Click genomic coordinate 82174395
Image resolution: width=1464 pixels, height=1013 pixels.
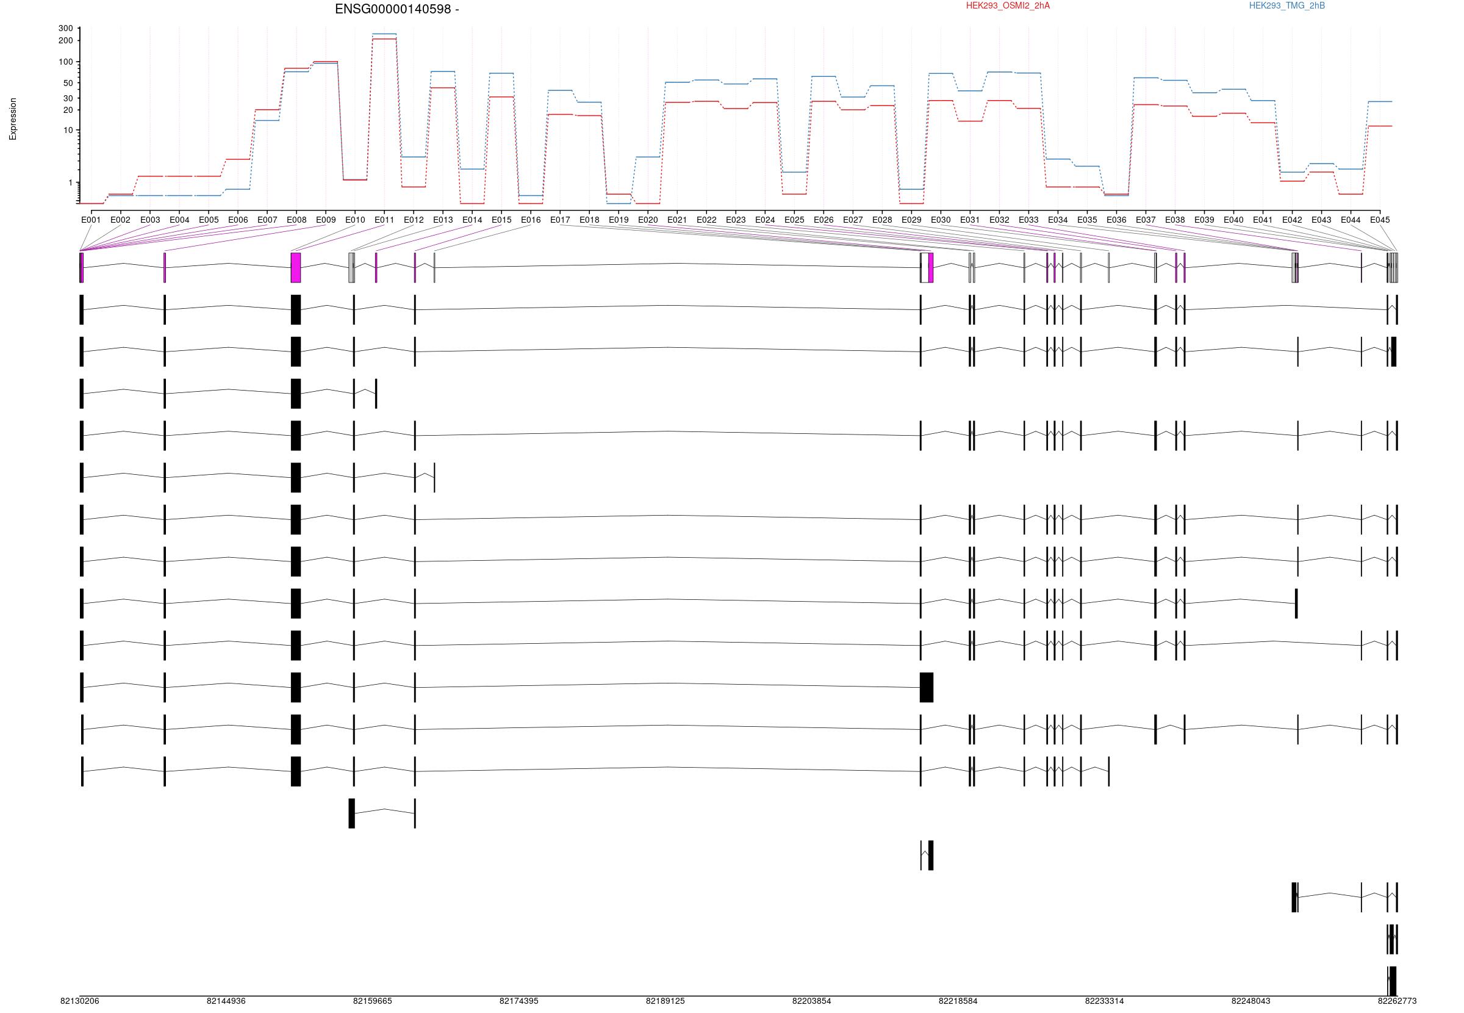click(519, 1001)
